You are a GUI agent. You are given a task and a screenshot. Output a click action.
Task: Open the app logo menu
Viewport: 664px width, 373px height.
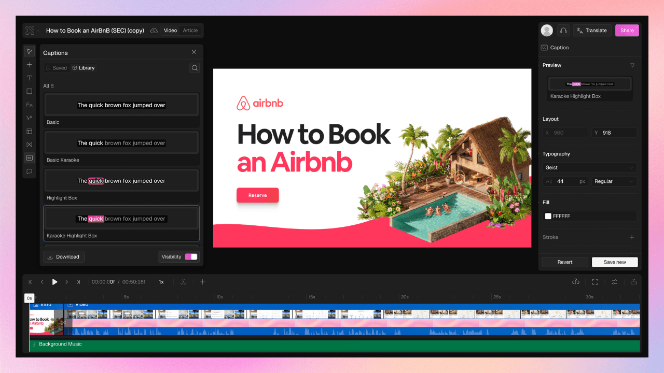[x=31, y=31]
